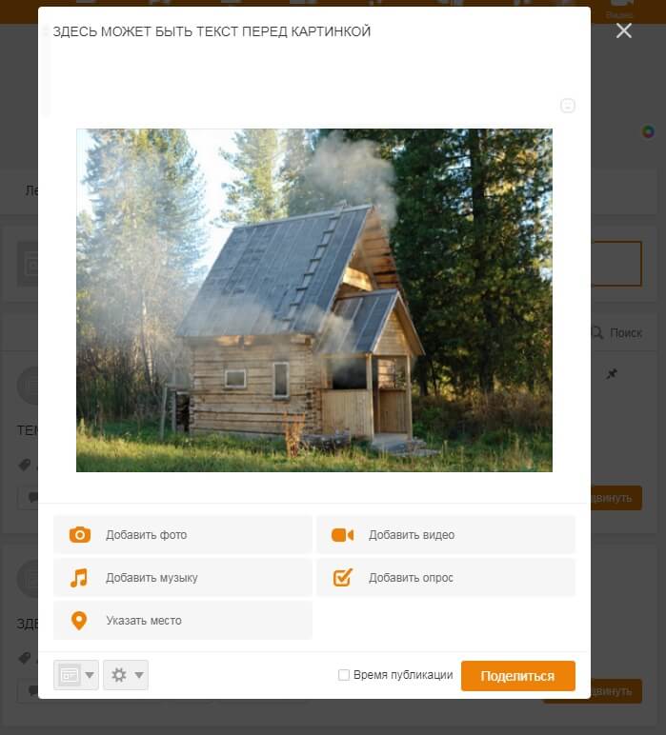Click the poll checkmark icon

point(342,578)
